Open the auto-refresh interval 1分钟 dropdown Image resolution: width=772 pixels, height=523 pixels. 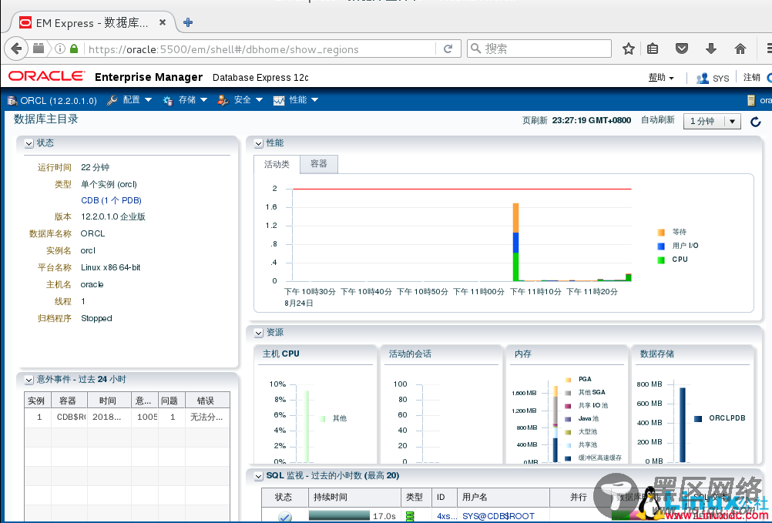pyautogui.click(x=712, y=121)
